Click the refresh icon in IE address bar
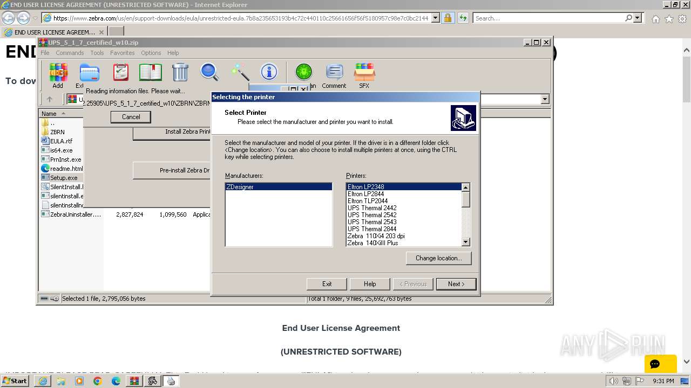Viewport: 691px width, 388px height. click(463, 18)
